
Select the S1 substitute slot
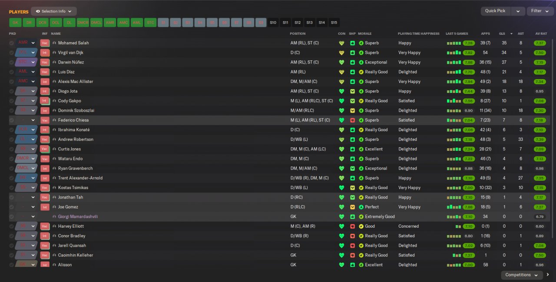[x=163, y=23]
